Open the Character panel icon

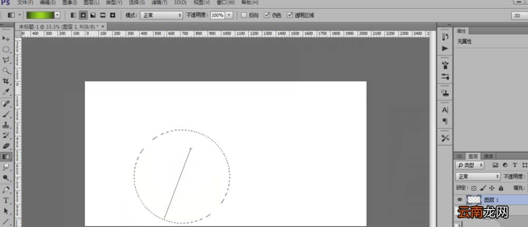coord(445,110)
